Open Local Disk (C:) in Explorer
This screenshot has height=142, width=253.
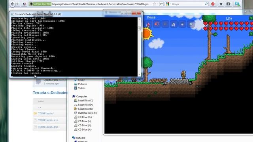tap(85, 101)
